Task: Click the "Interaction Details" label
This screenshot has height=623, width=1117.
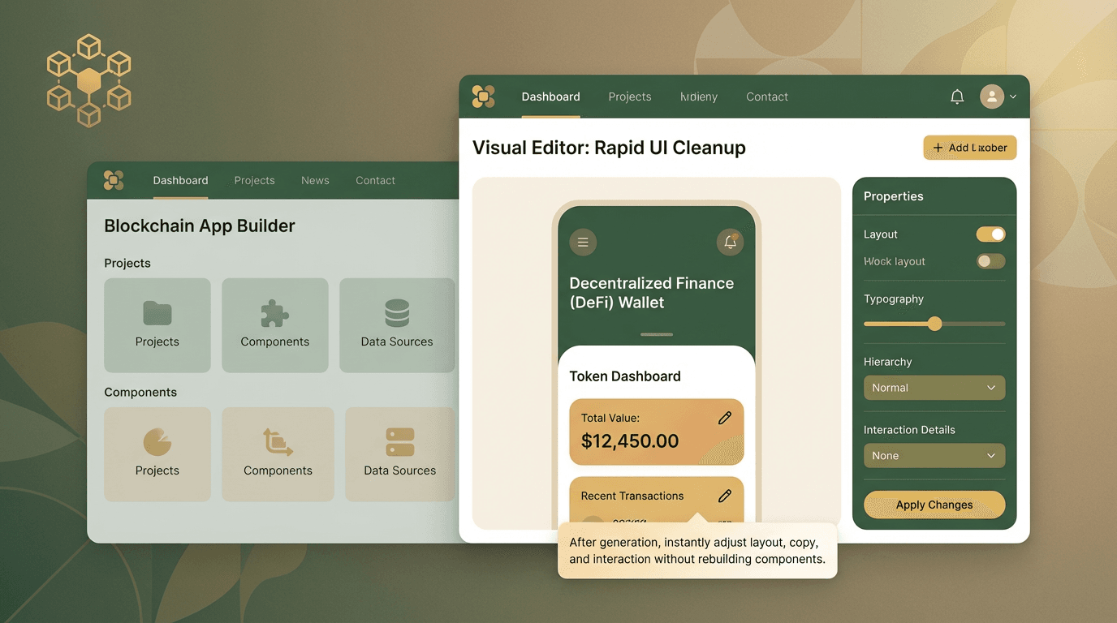Action: (909, 430)
